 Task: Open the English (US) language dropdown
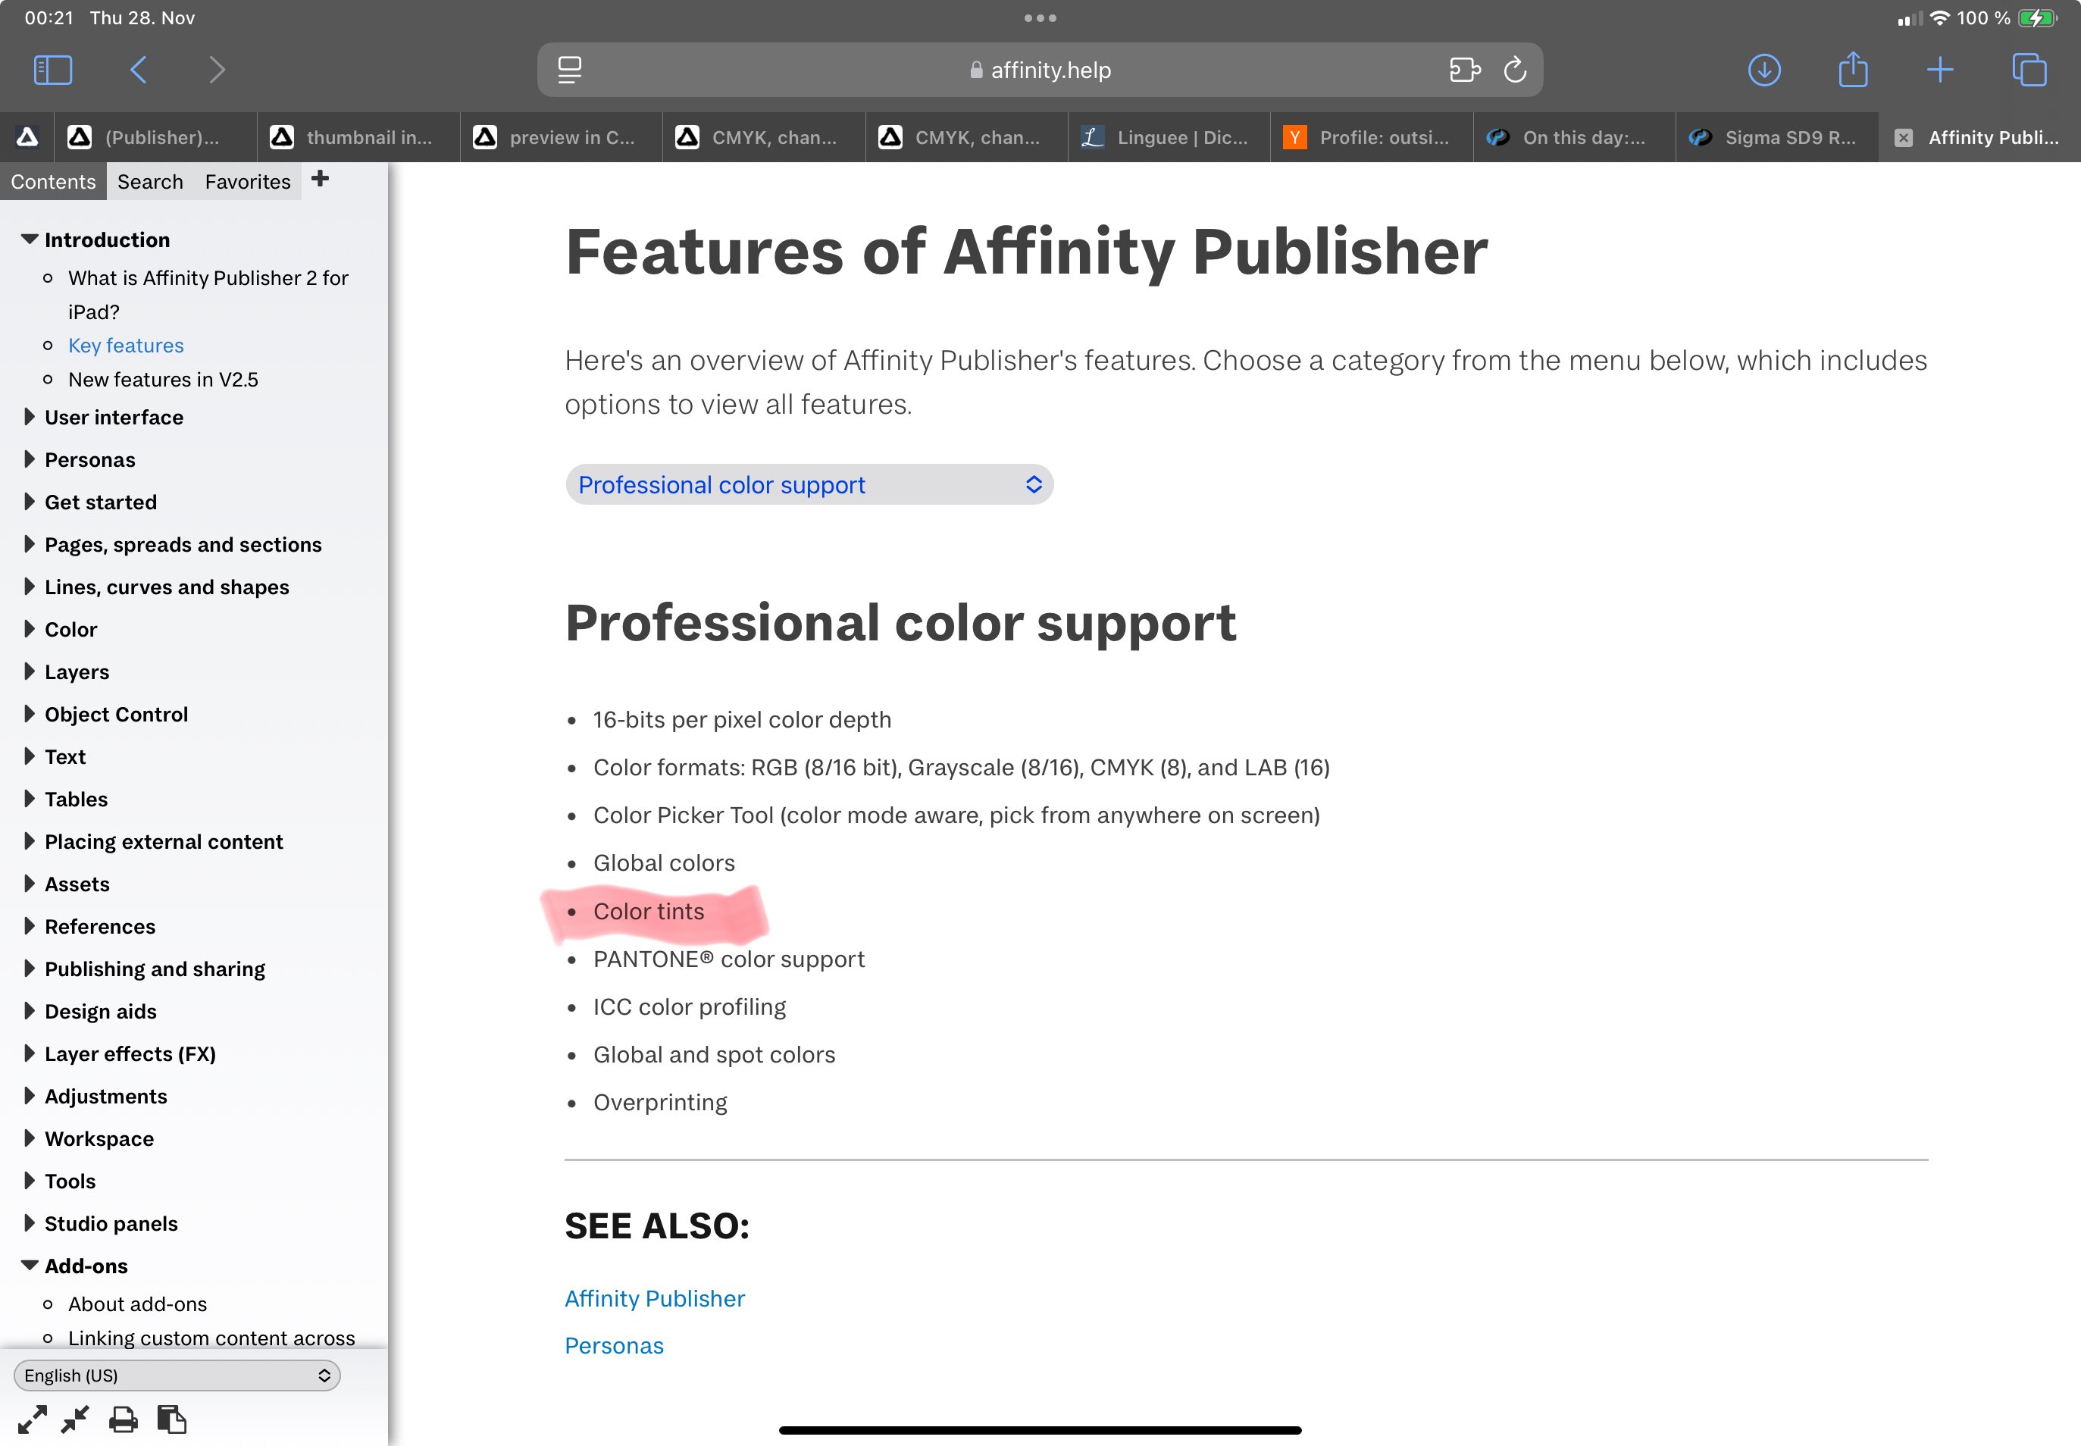click(177, 1376)
